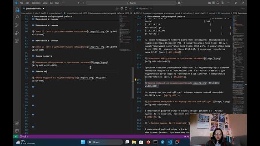260x146 pixels.
Task: Follow image/1.png link in left editor
Action: click(100, 62)
